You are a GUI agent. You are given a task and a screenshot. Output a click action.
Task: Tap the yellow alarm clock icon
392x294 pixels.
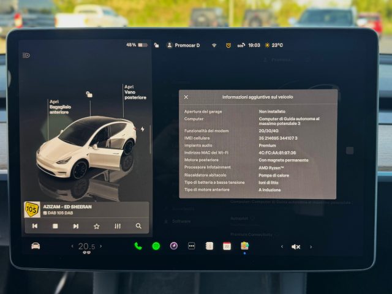point(228,45)
